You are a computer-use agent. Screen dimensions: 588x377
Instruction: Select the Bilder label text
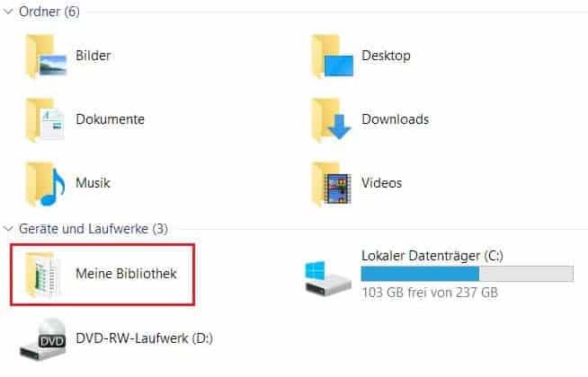coord(93,56)
